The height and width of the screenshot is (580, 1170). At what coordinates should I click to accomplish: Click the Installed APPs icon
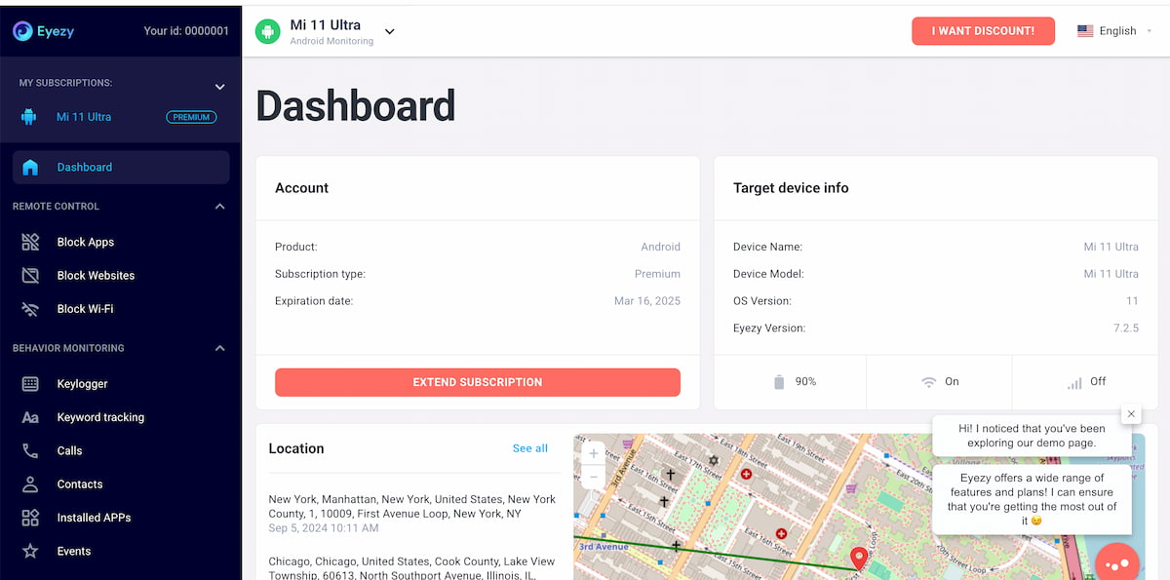coord(30,518)
